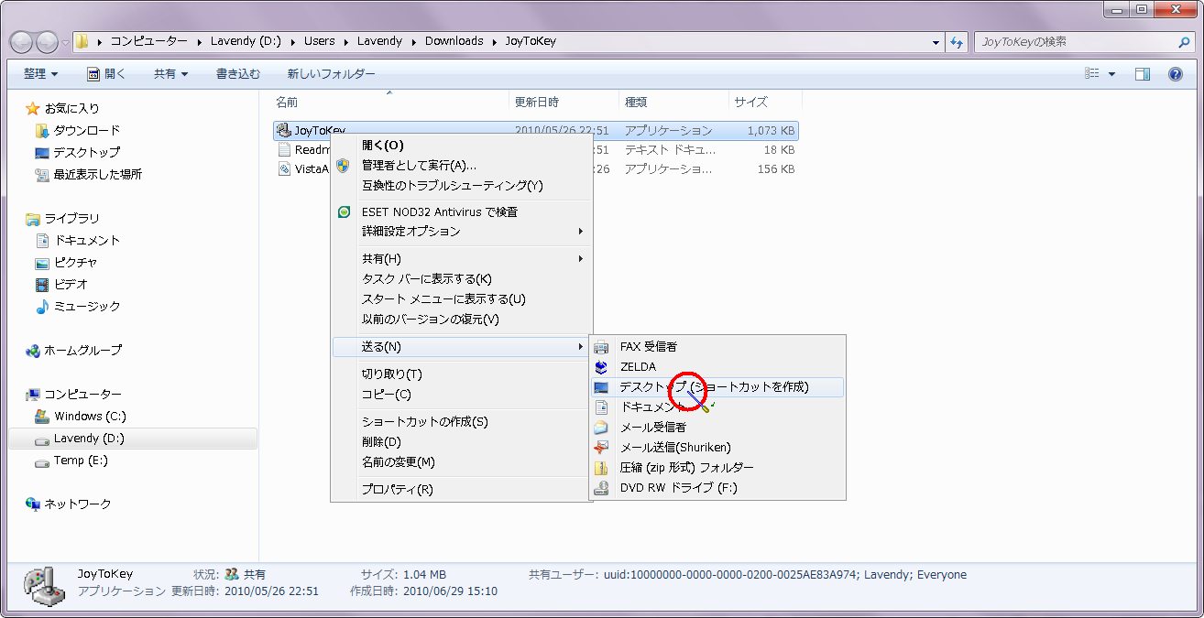This screenshot has width=1204, height=618.
Task: Select ホームグループ in sidebar
Action: click(x=73, y=350)
